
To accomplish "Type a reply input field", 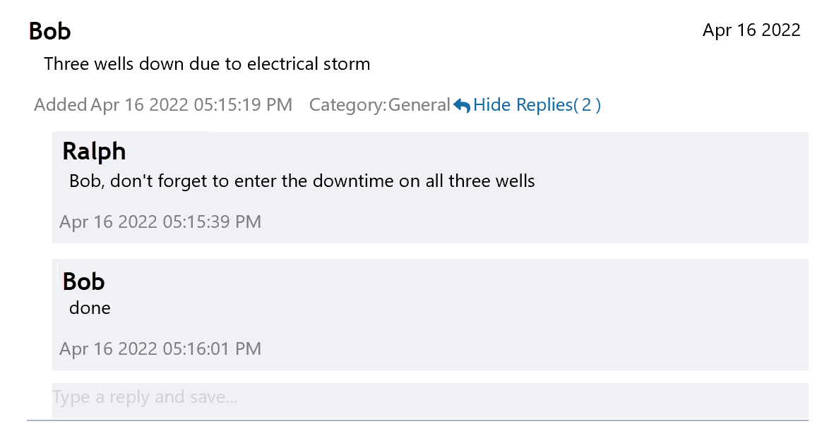I will click(x=429, y=397).
